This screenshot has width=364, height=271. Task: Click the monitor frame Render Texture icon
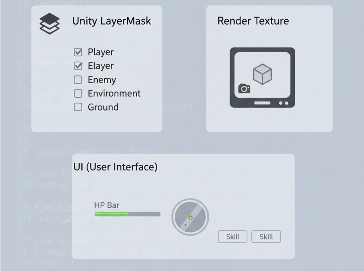262,78
